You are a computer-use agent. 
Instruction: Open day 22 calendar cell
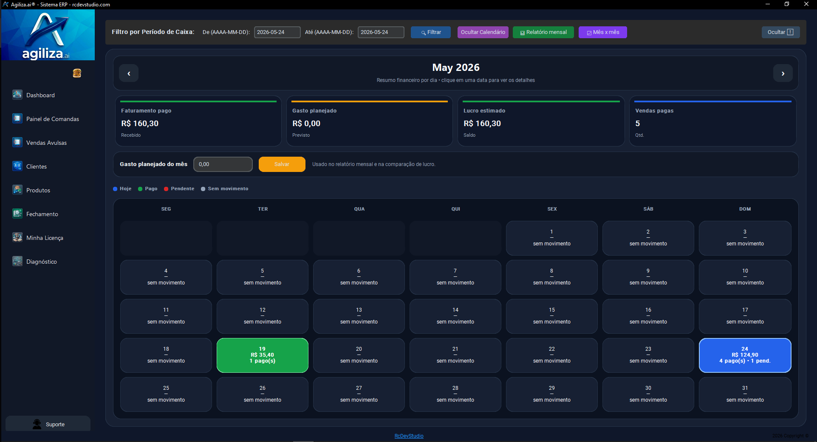coord(552,355)
